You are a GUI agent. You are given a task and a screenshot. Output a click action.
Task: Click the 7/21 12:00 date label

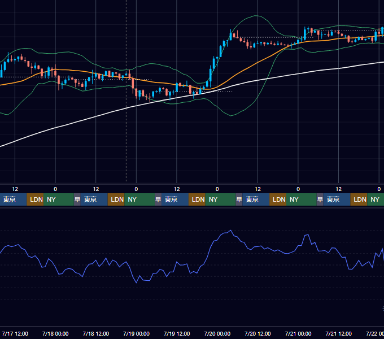(x=338, y=333)
